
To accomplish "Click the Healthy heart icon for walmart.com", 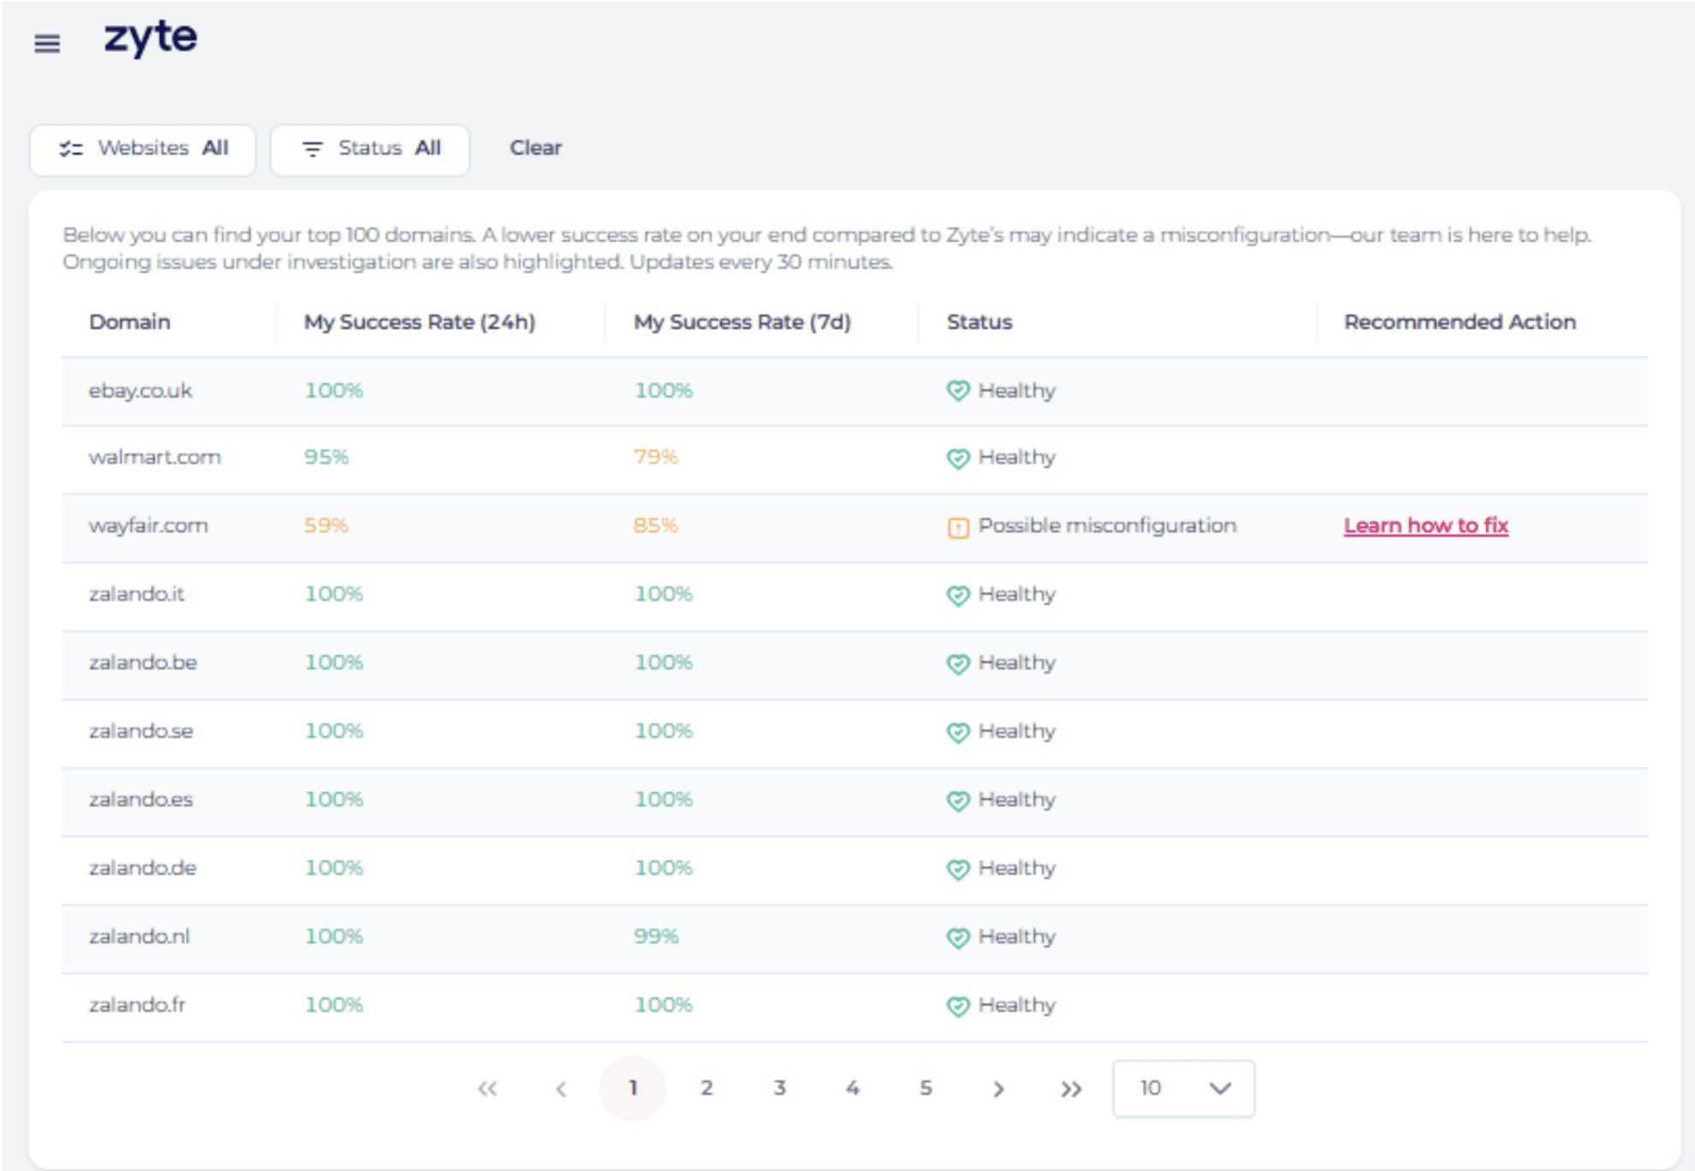I will point(958,459).
